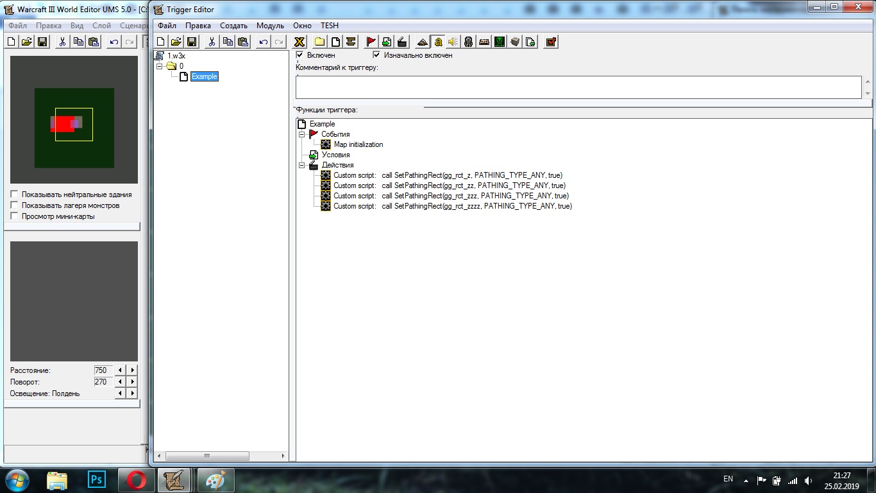Screen dimensions: 876x493
Task: Create a new trigger with the blank page icon
Action: point(335,42)
